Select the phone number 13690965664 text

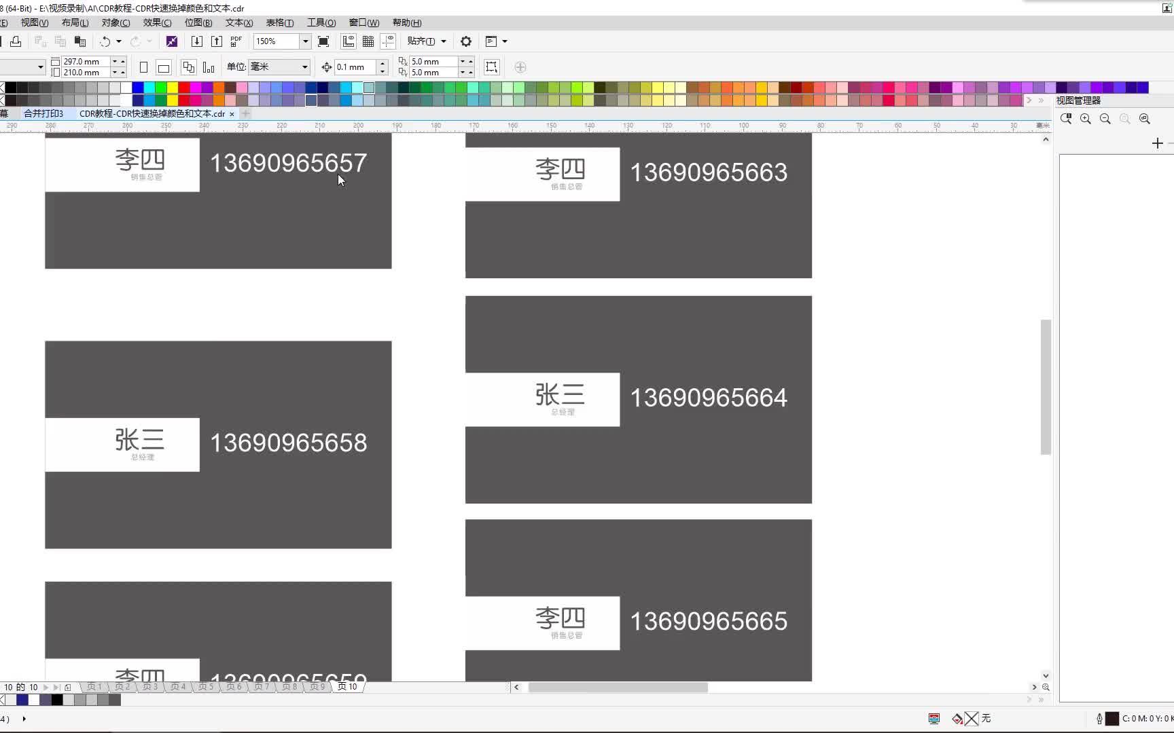pyautogui.click(x=709, y=398)
